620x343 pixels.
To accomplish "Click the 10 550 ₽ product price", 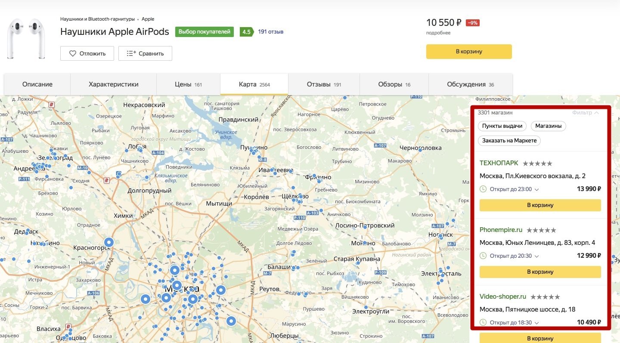I will coord(444,22).
